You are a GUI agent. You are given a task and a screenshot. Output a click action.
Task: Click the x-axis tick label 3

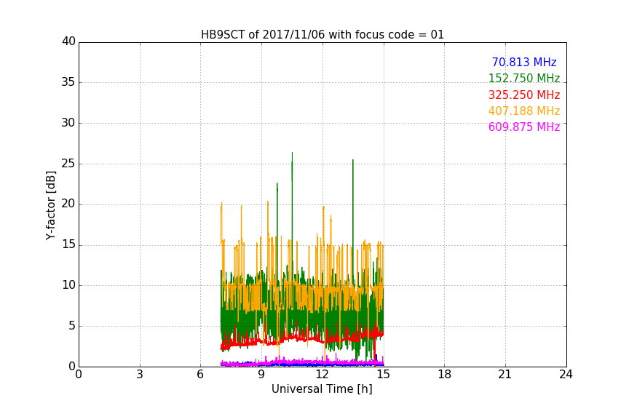(x=140, y=375)
